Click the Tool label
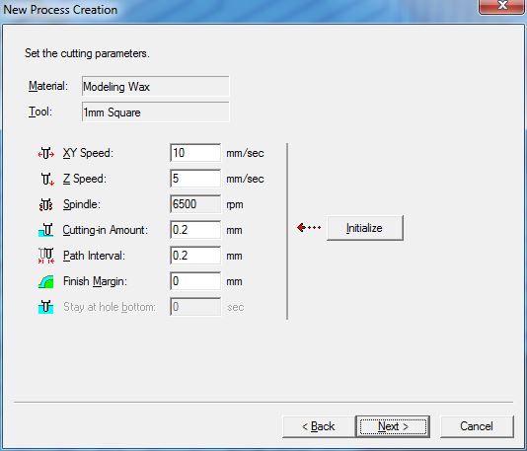Image resolution: width=527 pixels, height=451 pixels. 40,112
